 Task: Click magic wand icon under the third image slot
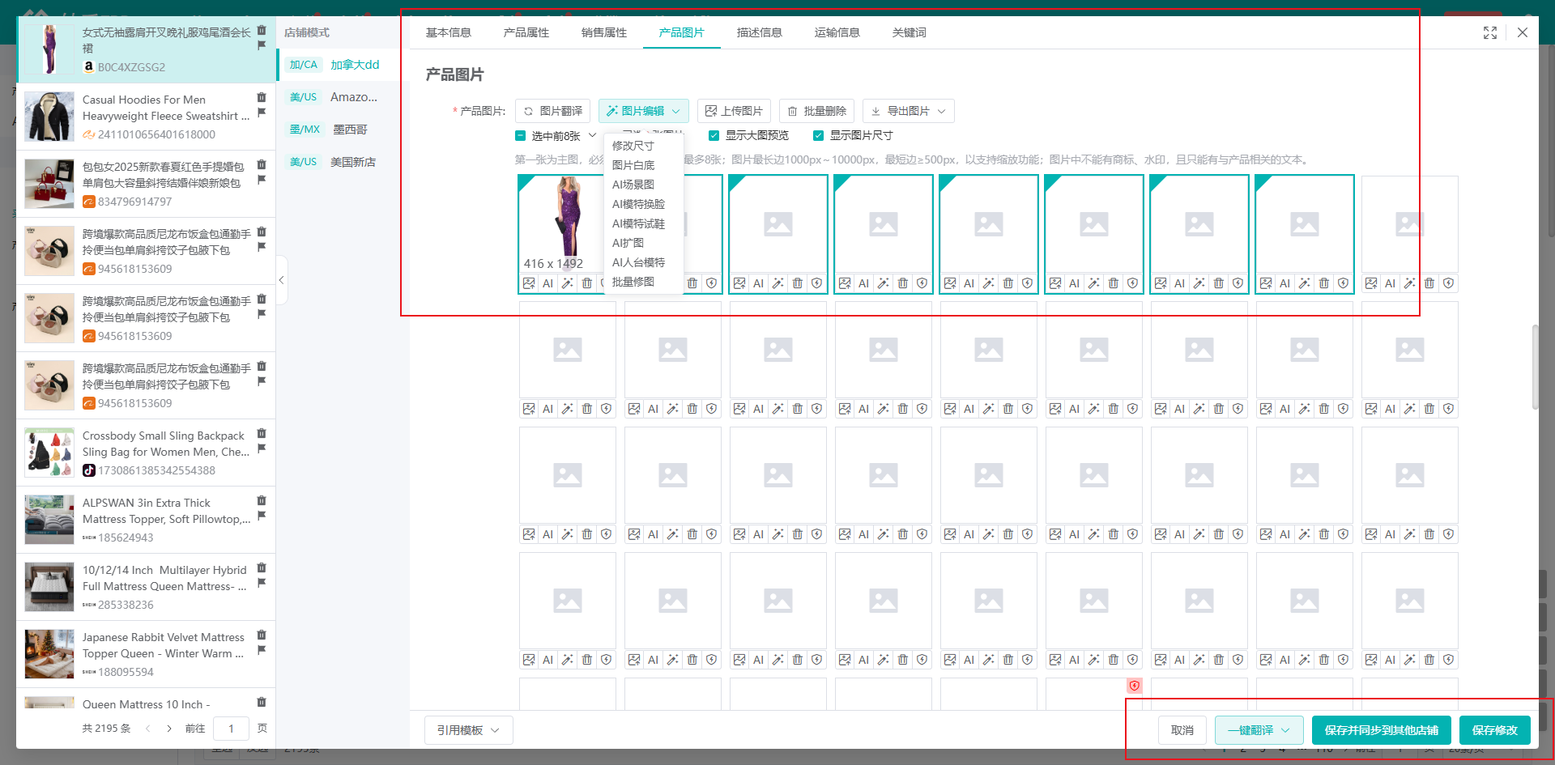(x=777, y=283)
